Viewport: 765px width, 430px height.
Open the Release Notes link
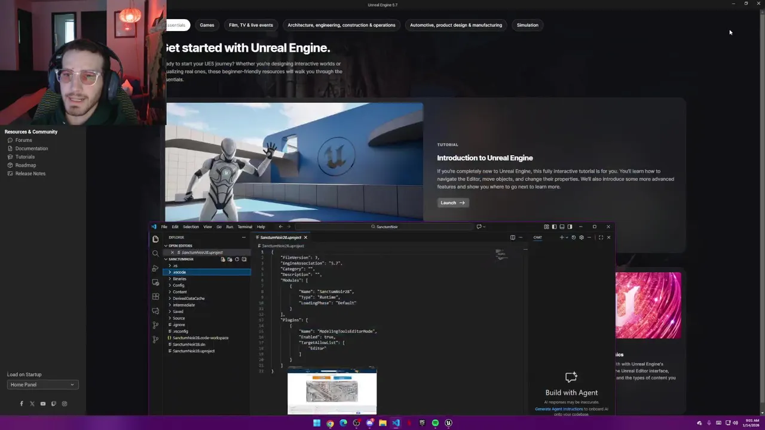30,174
